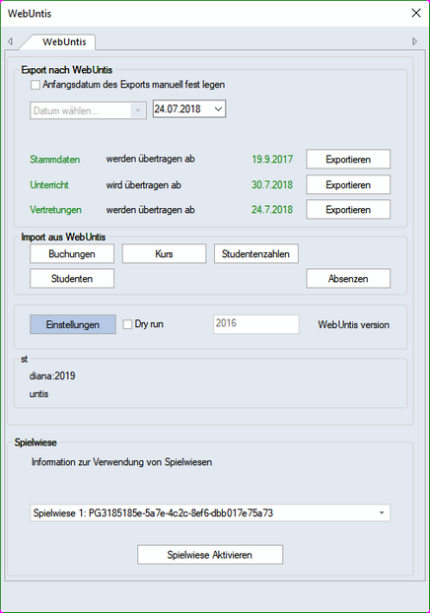Click the Spielwiese Aktivieren button

210,555
